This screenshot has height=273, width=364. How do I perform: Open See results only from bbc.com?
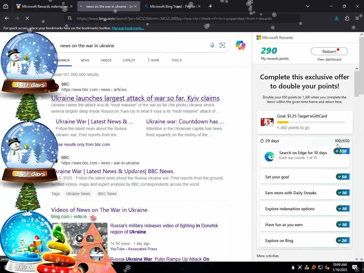83,144
